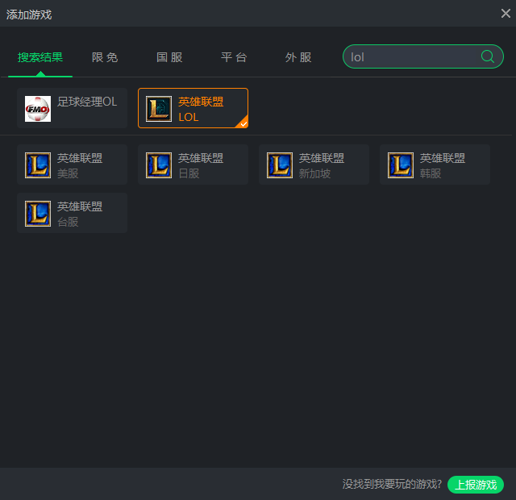The width and height of the screenshot is (516, 500).
Task: Switch to the 搜索结果 tab
Action: (x=40, y=57)
